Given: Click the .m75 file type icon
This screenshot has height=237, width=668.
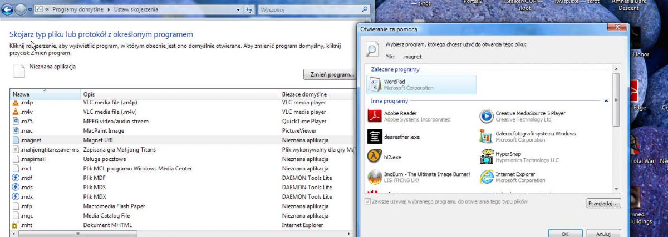Looking at the screenshot, I should pos(16,122).
